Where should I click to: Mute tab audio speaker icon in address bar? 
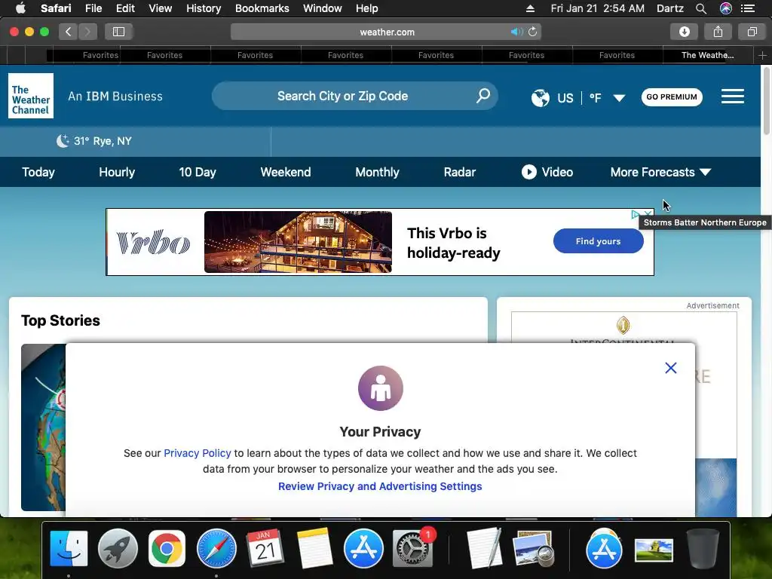516,32
